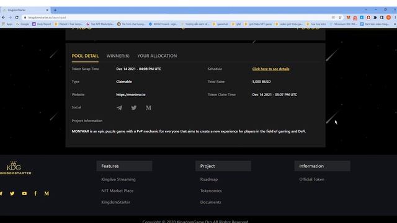Screen dimensions: 397x223
Task: Open the Google bookmark
Action: tap(22, 24)
